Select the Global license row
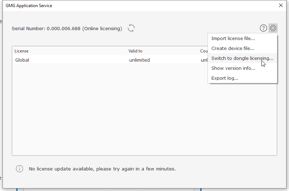 (x=110, y=60)
